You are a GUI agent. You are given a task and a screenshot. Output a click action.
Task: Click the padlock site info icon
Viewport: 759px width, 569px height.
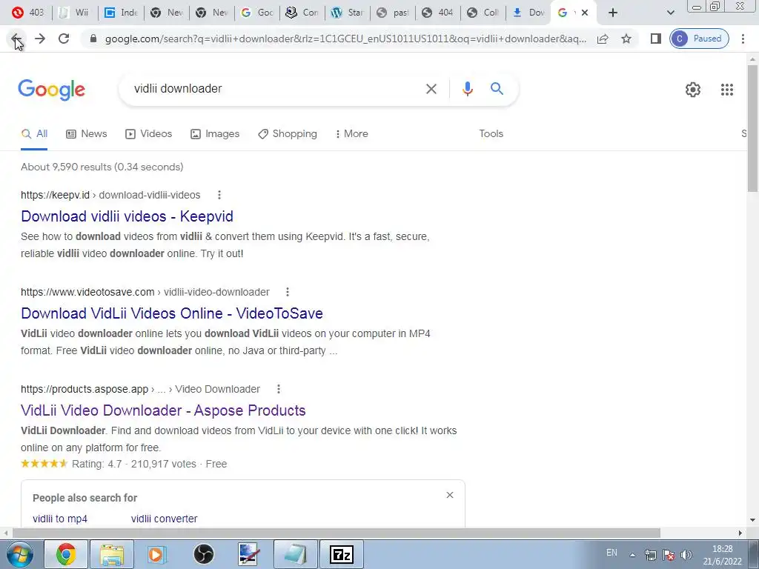coord(93,39)
